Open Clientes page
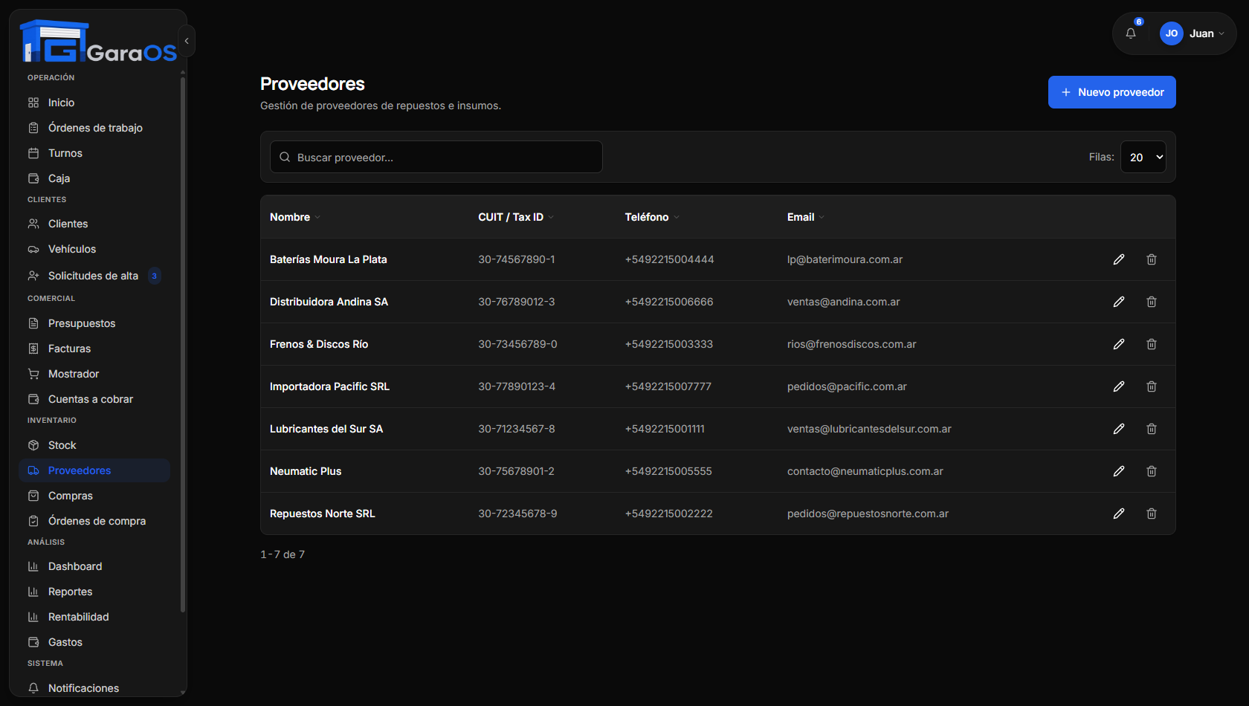 point(94,224)
